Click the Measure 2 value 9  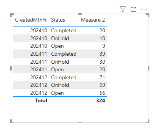(x=104, y=46)
